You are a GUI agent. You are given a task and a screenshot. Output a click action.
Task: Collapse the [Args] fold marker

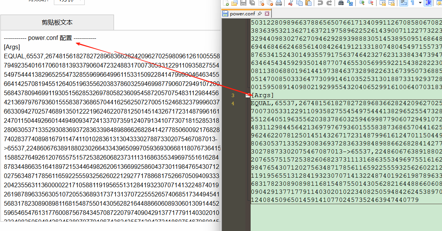248,95
